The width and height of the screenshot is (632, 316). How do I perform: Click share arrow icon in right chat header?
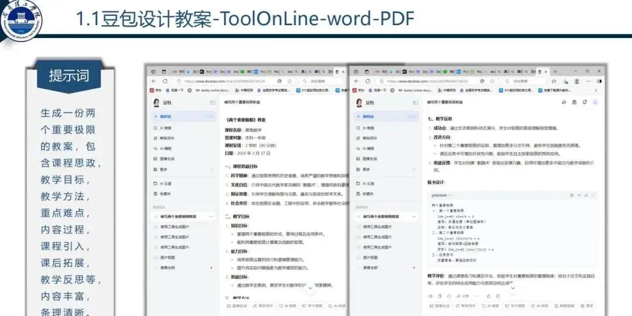[x=564, y=102]
